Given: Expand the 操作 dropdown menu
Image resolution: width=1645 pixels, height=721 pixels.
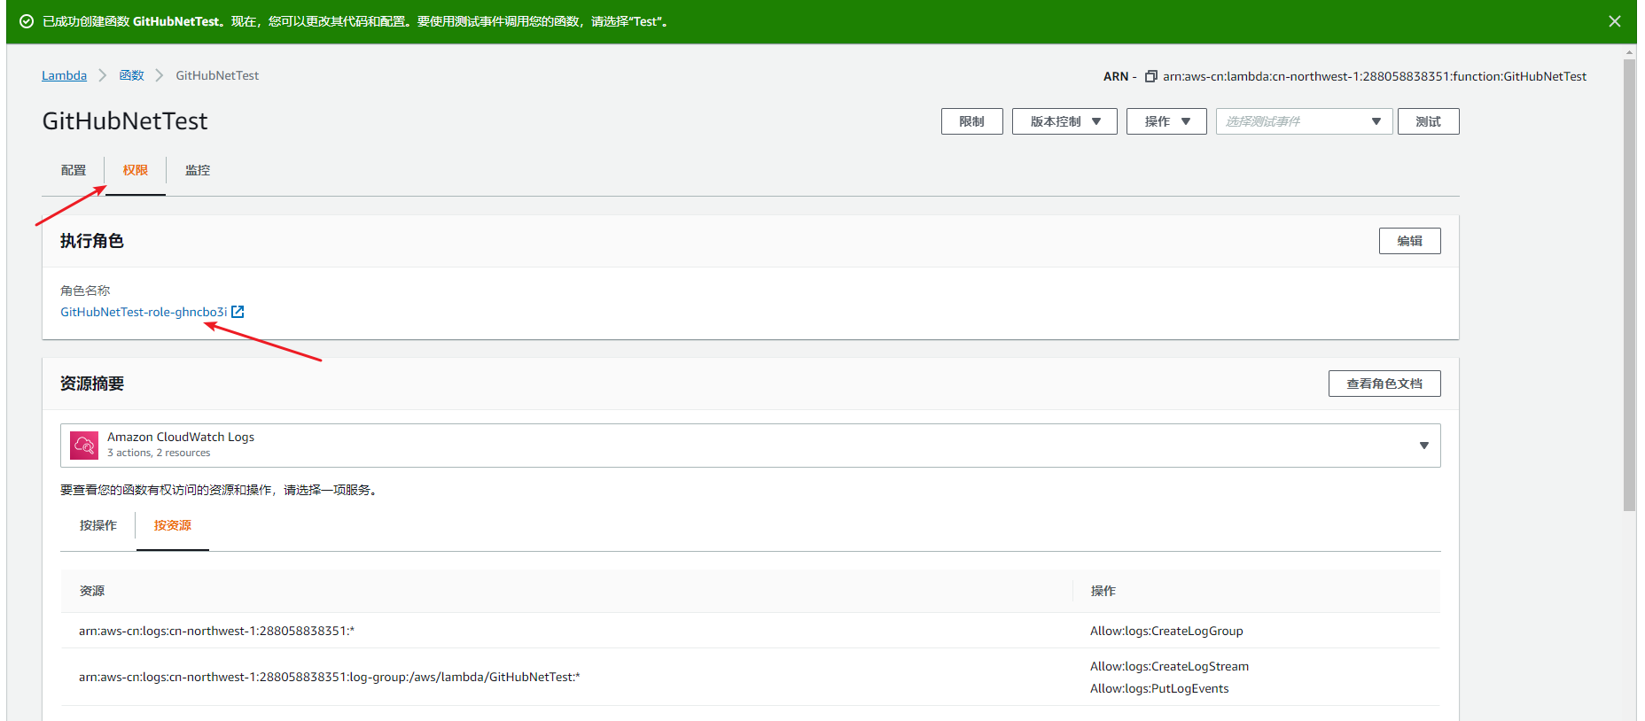Looking at the screenshot, I should (x=1166, y=121).
